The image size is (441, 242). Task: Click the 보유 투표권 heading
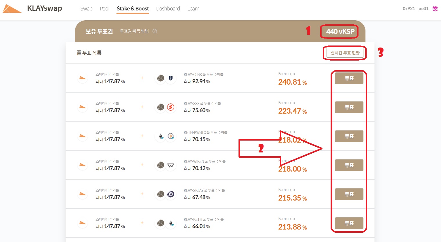[99, 31]
